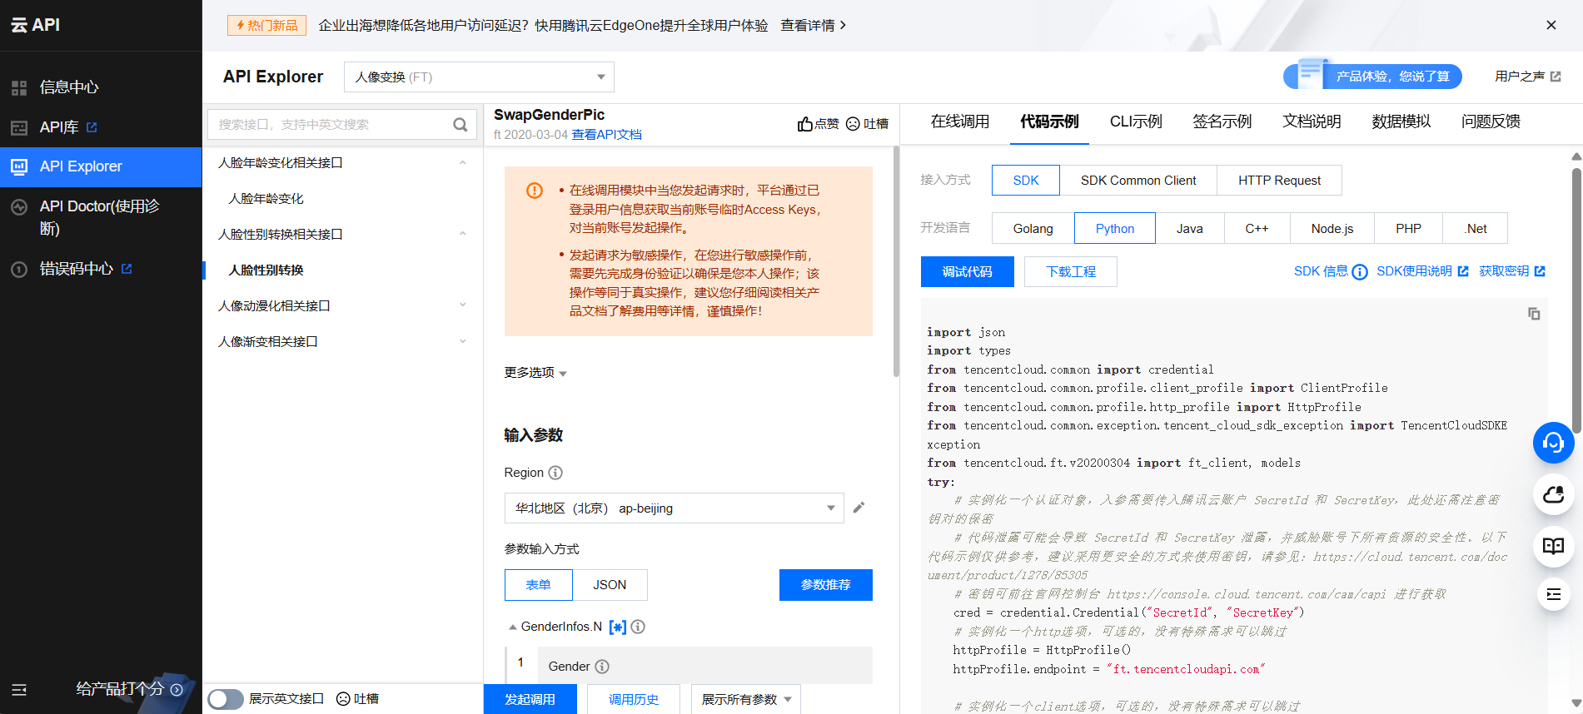Switch to the 数据模拟 tab

tap(1401, 121)
